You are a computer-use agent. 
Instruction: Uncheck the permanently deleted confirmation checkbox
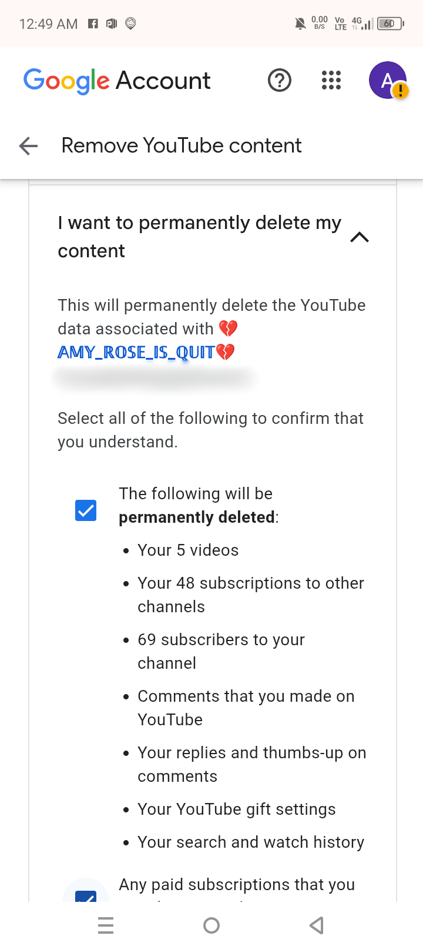coord(86,510)
